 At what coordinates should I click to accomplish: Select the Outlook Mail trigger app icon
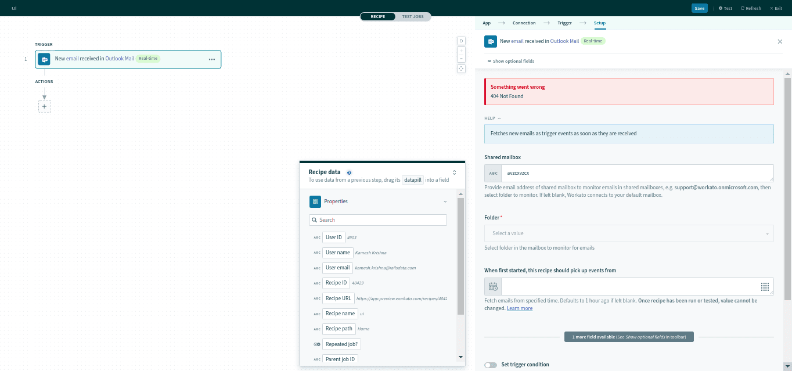click(44, 59)
